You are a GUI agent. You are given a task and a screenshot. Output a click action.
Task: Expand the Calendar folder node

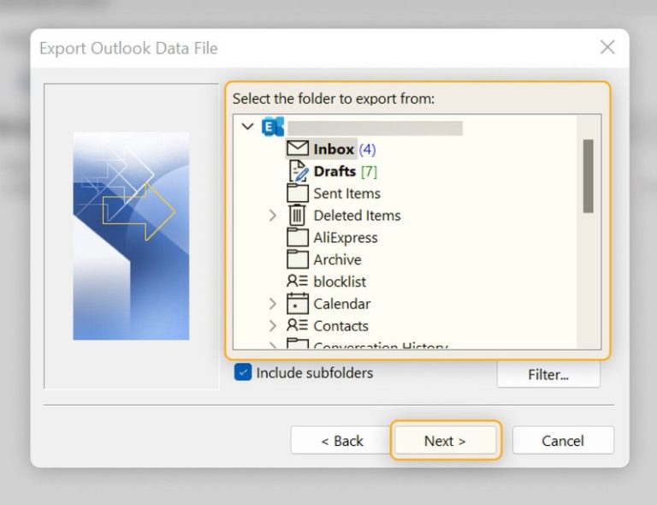(273, 304)
